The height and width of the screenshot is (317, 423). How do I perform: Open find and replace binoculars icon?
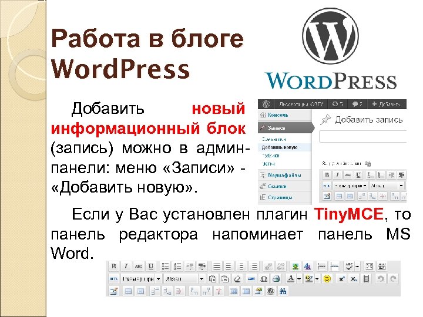tap(283, 291)
